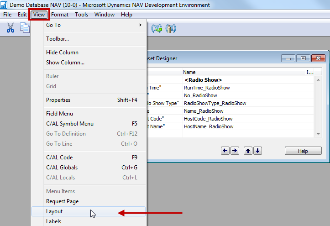Select HostCode_RadioShow name cell
Screen dimensions: 330x226
244,119
